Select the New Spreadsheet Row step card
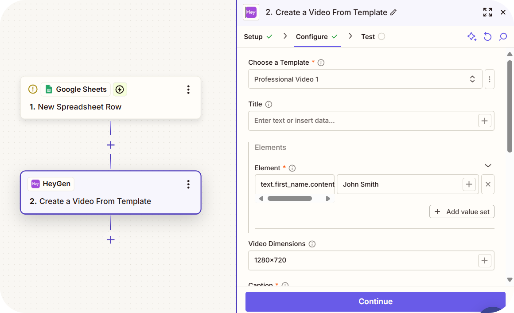 111,98
